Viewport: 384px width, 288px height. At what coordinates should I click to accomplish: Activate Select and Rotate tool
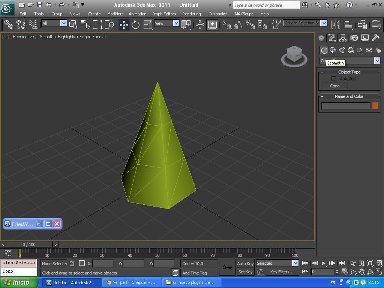pyautogui.click(x=135, y=24)
